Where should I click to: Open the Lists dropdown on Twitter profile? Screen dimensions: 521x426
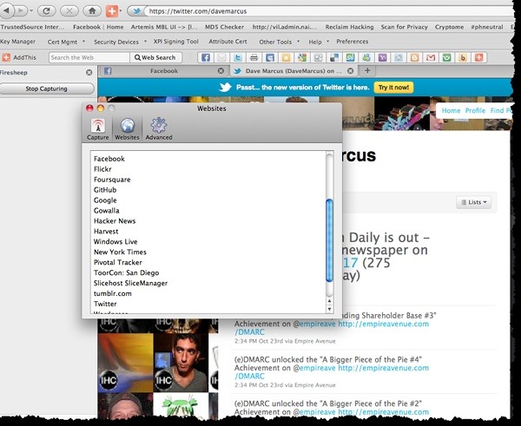(473, 202)
